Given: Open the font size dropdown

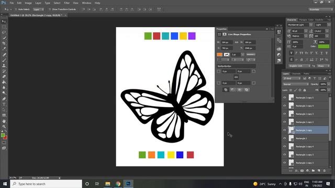Looking at the screenshot, I should (x=306, y=31).
